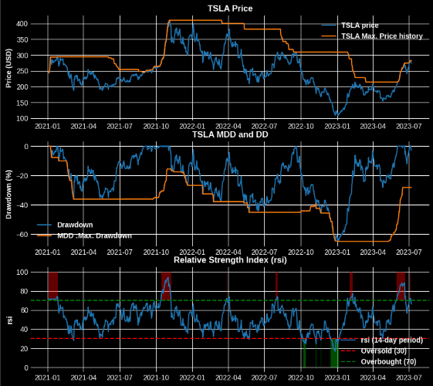Click the 2021-07 date under the rsi chart
The image size is (433, 386).
(x=120, y=378)
